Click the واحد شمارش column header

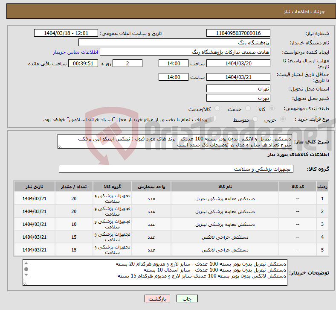point(151,187)
